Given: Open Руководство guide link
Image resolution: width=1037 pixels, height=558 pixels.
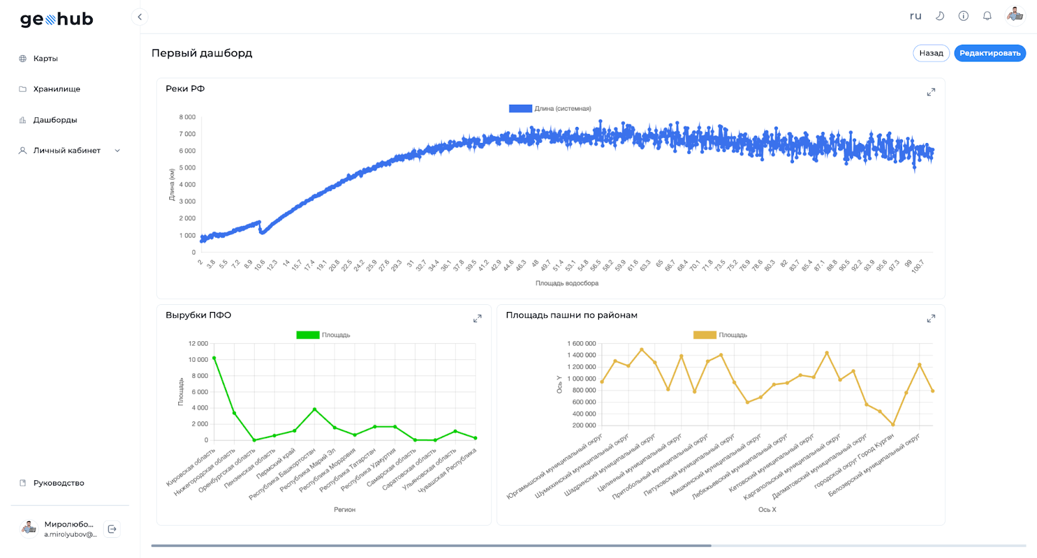Looking at the screenshot, I should pos(59,483).
